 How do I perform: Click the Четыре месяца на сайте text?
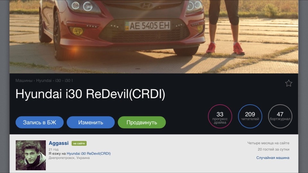coord(268,143)
